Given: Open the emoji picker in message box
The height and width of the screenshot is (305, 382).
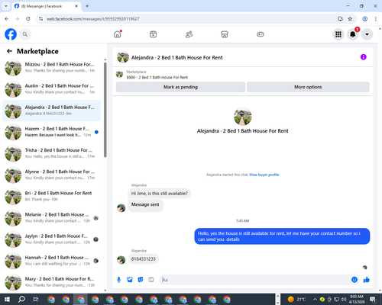Looking at the screenshot, I should (354, 280).
